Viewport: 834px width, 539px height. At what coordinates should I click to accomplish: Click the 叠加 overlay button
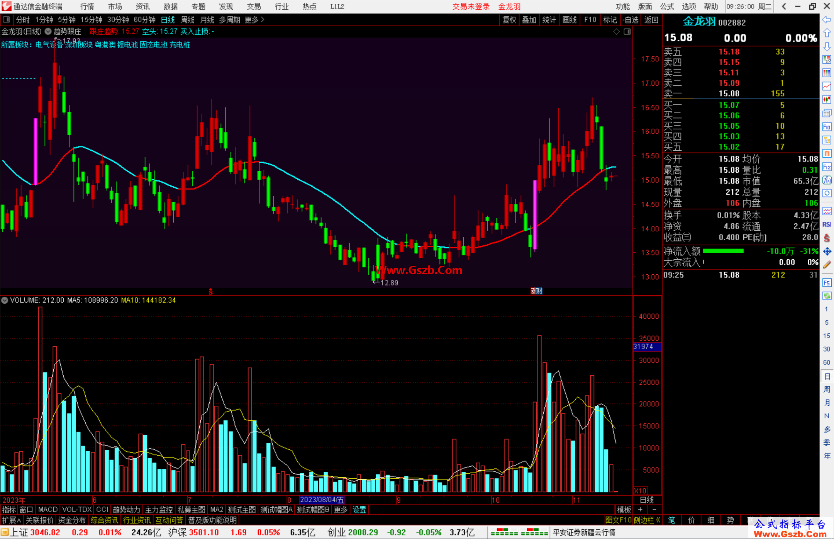529,20
